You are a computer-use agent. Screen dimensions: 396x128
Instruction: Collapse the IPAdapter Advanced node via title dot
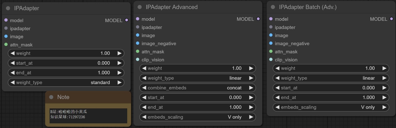[139, 7]
